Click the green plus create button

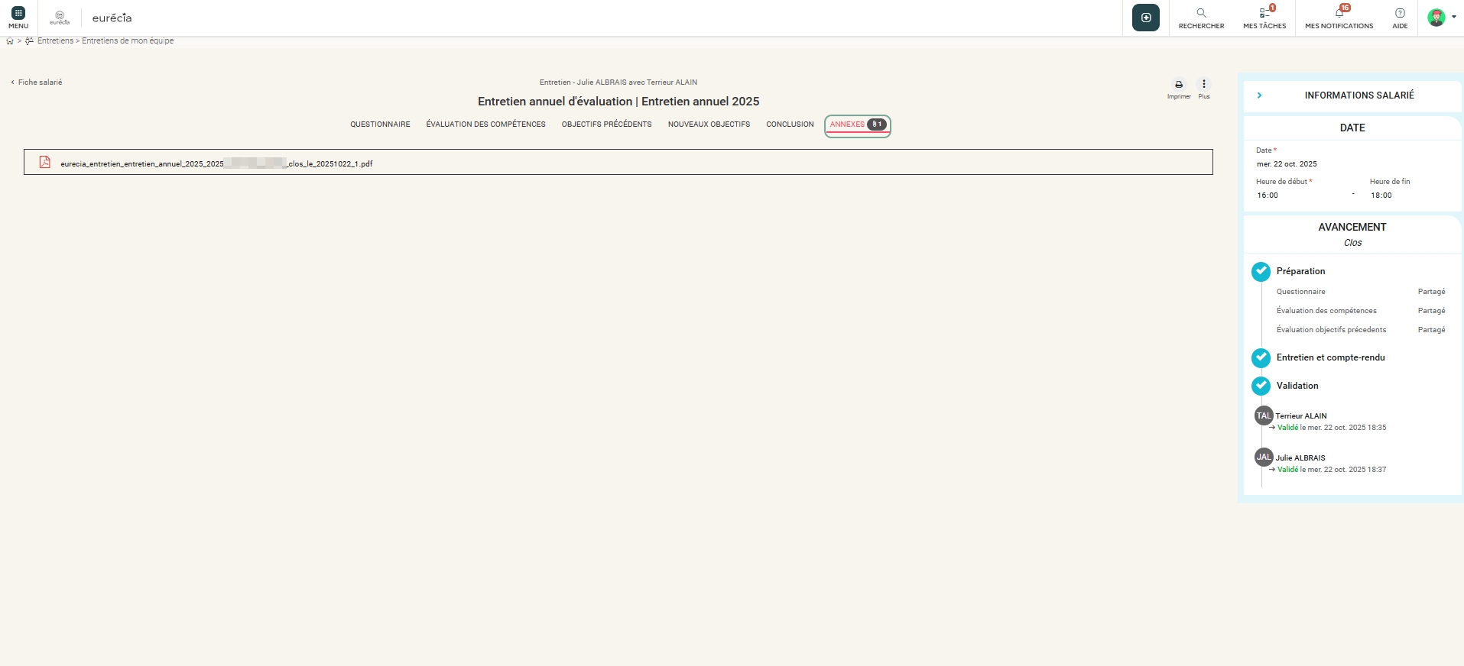click(x=1145, y=18)
